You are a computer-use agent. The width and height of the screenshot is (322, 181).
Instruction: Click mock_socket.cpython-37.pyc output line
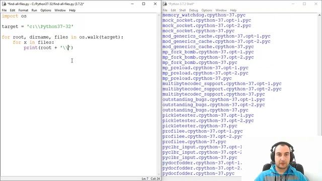coord(198,31)
